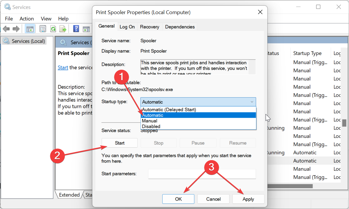Click the vertical scrollbar thumb in Services list
Screen dimensions: 349x209
pos(344,123)
